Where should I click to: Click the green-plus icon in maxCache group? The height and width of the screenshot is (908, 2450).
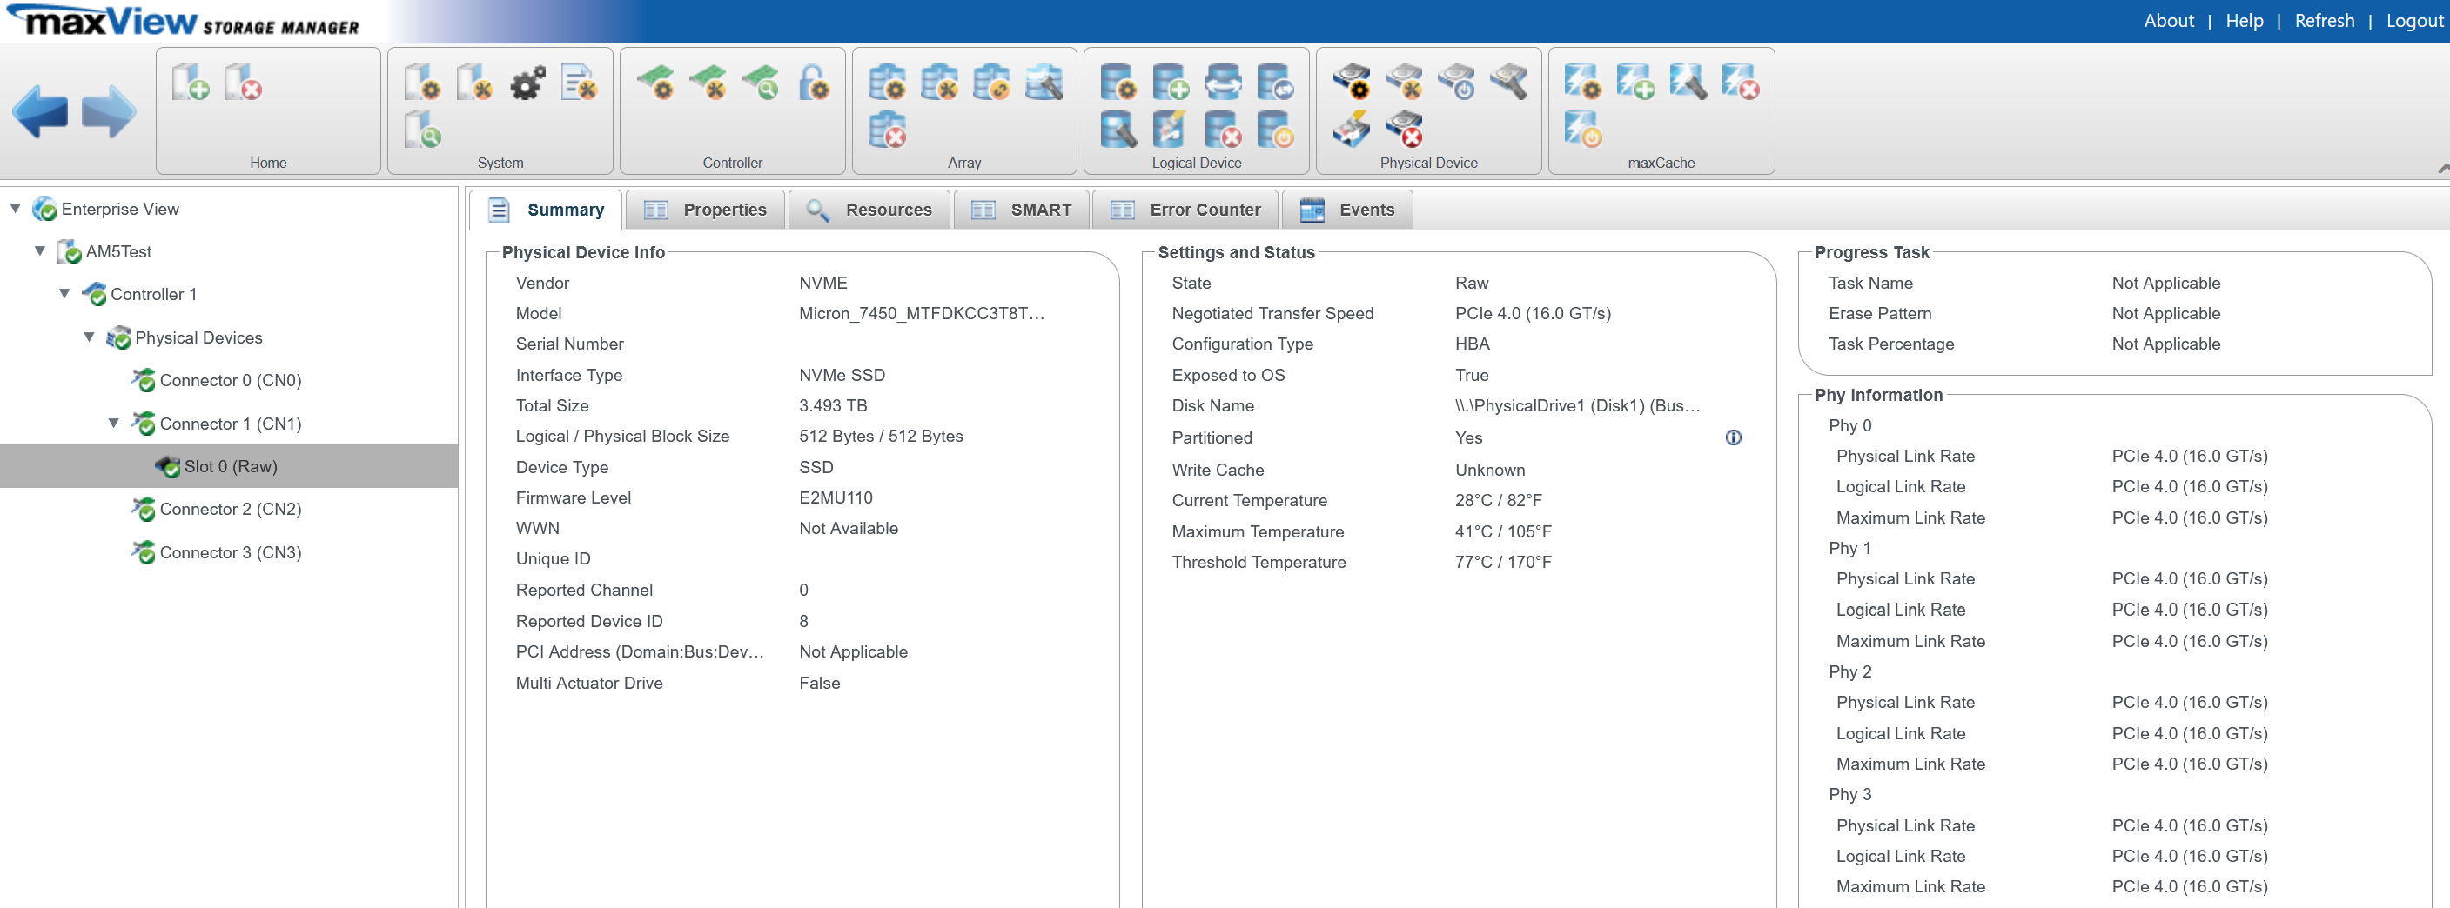pyautogui.click(x=1634, y=83)
